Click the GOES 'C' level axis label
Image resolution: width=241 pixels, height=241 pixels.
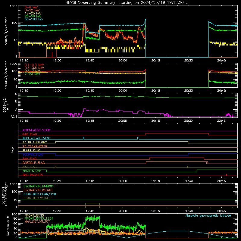click(x=16, y=94)
